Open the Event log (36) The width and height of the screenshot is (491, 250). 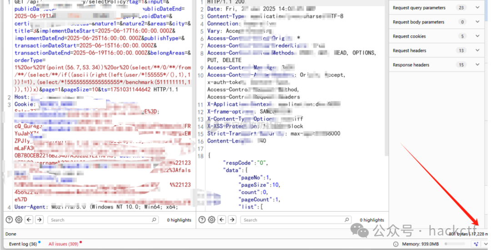tap(23, 244)
